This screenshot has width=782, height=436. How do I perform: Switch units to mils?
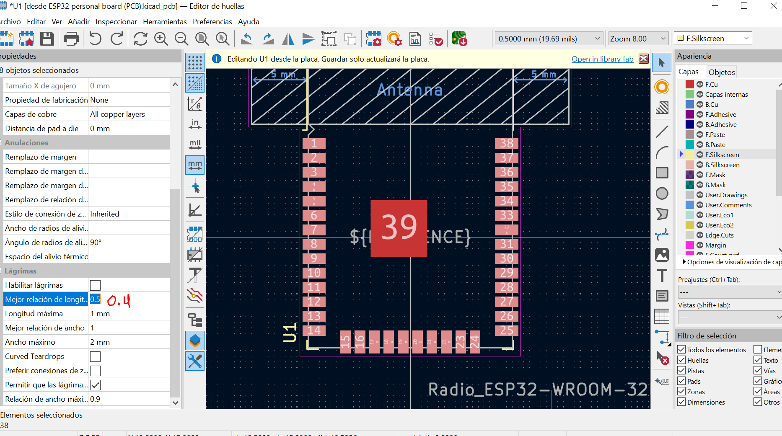click(x=195, y=144)
